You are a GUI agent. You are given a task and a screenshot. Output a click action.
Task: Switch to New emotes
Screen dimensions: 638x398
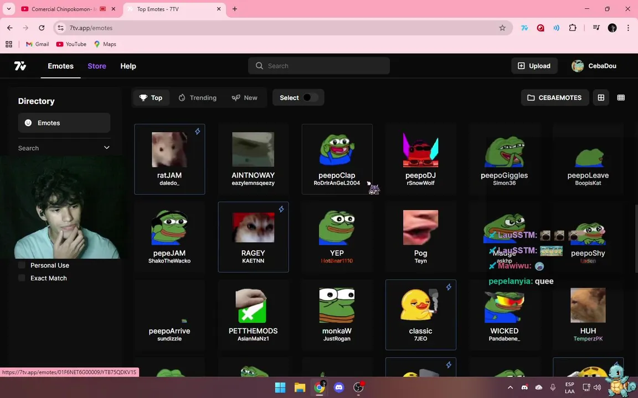point(245,97)
